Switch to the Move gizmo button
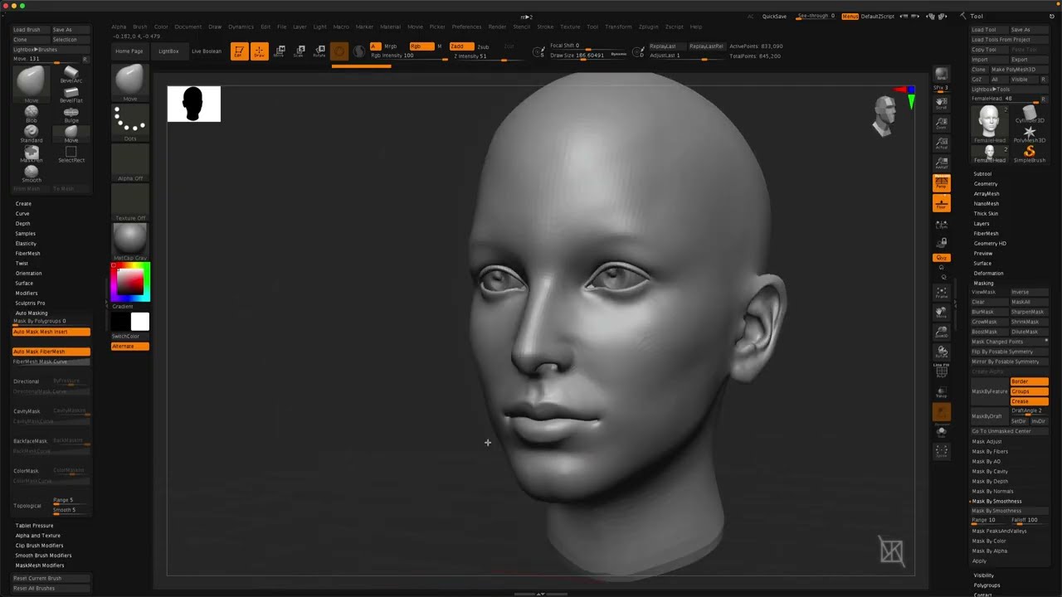Image resolution: width=1062 pixels, height=597 pixels. [x=280, y=51]
